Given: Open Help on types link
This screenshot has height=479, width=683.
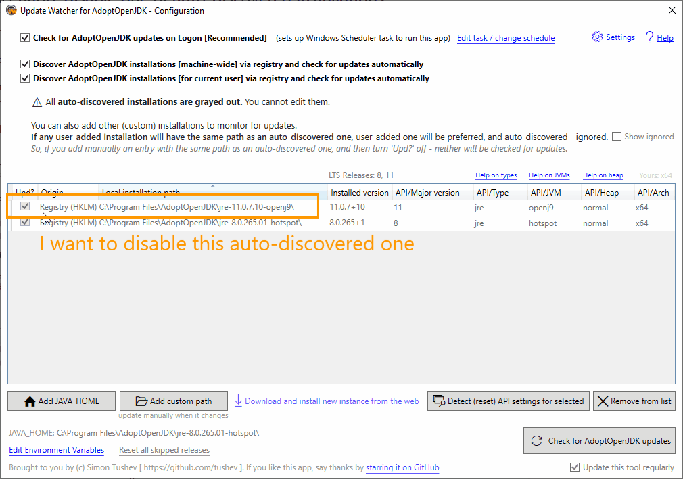Looking at the screenshot, I should [496, 175].
